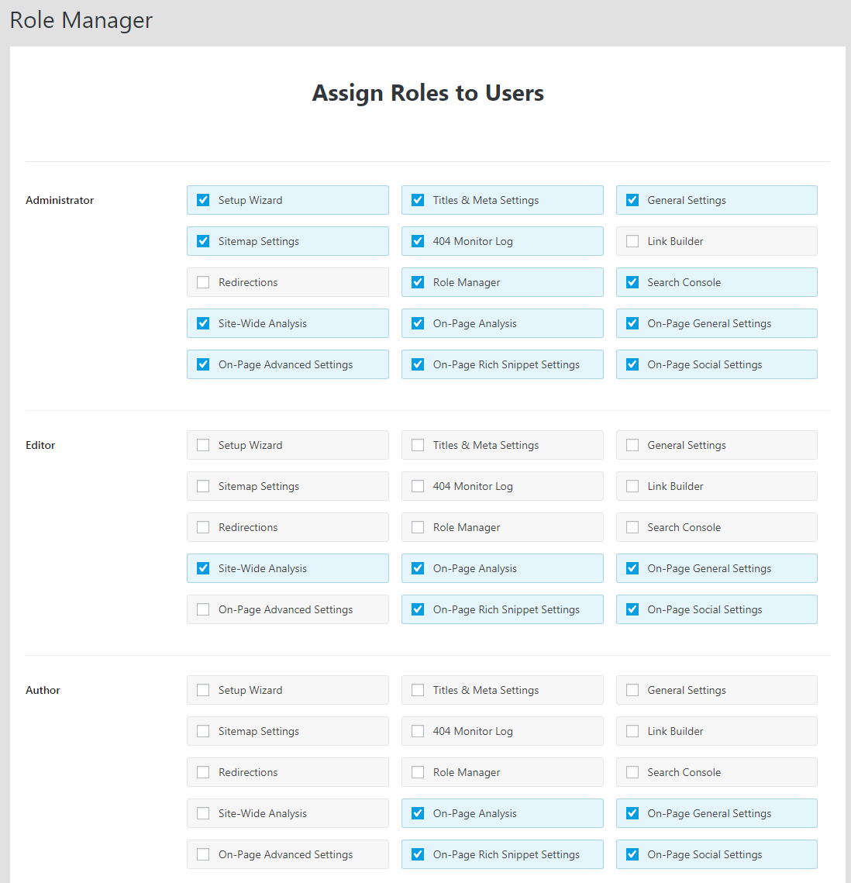This screenshot has height=883, width=851.
Task: Enable General Settings for Editor role
Action: click(x=632, y=445)
